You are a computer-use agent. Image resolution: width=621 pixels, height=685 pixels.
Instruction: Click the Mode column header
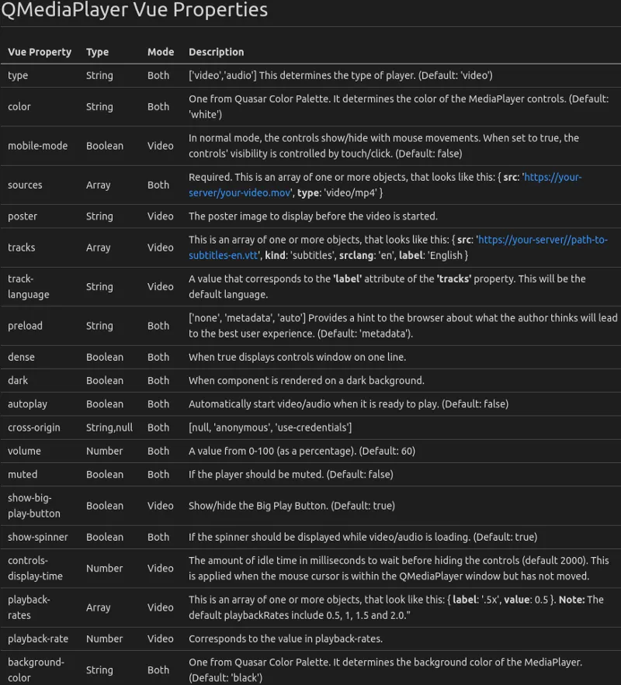[x=161, y=52]
